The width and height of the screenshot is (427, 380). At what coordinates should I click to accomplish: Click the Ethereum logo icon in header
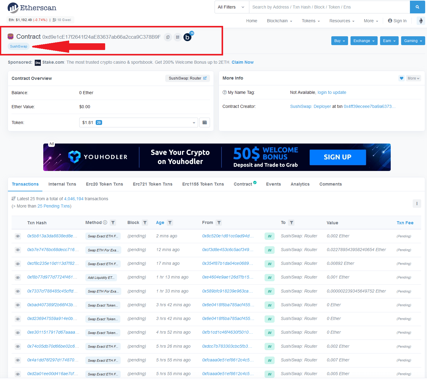421,21
